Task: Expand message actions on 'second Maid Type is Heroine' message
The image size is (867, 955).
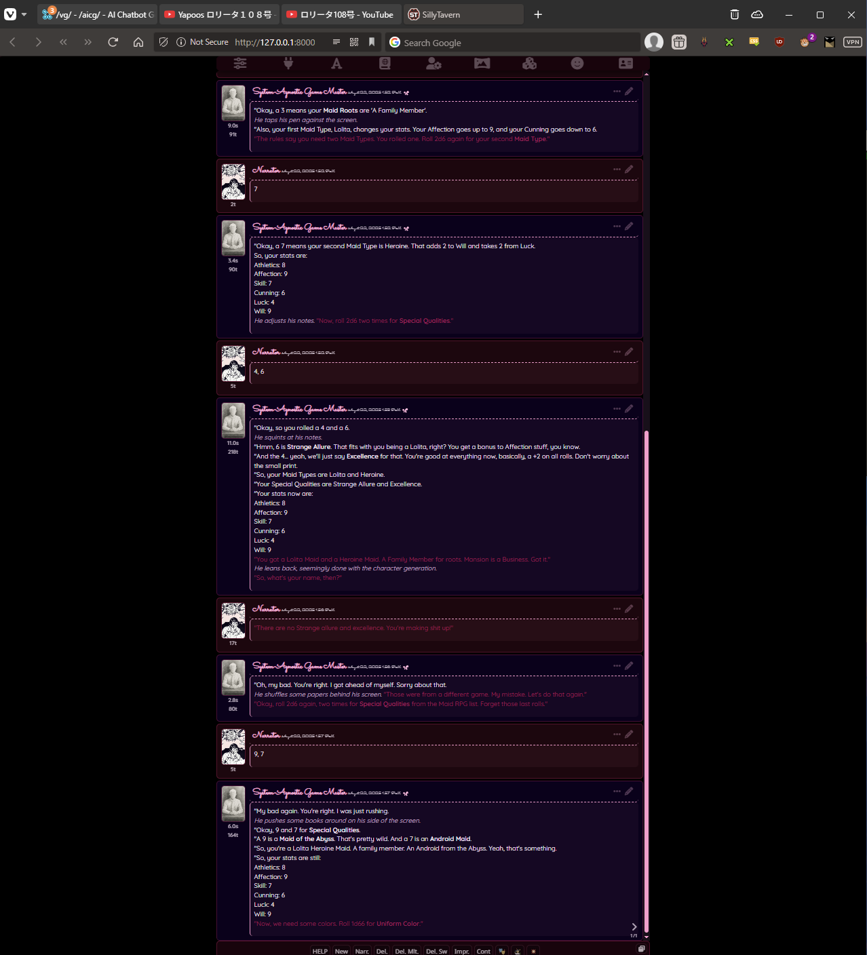Action: pos(617,227)
